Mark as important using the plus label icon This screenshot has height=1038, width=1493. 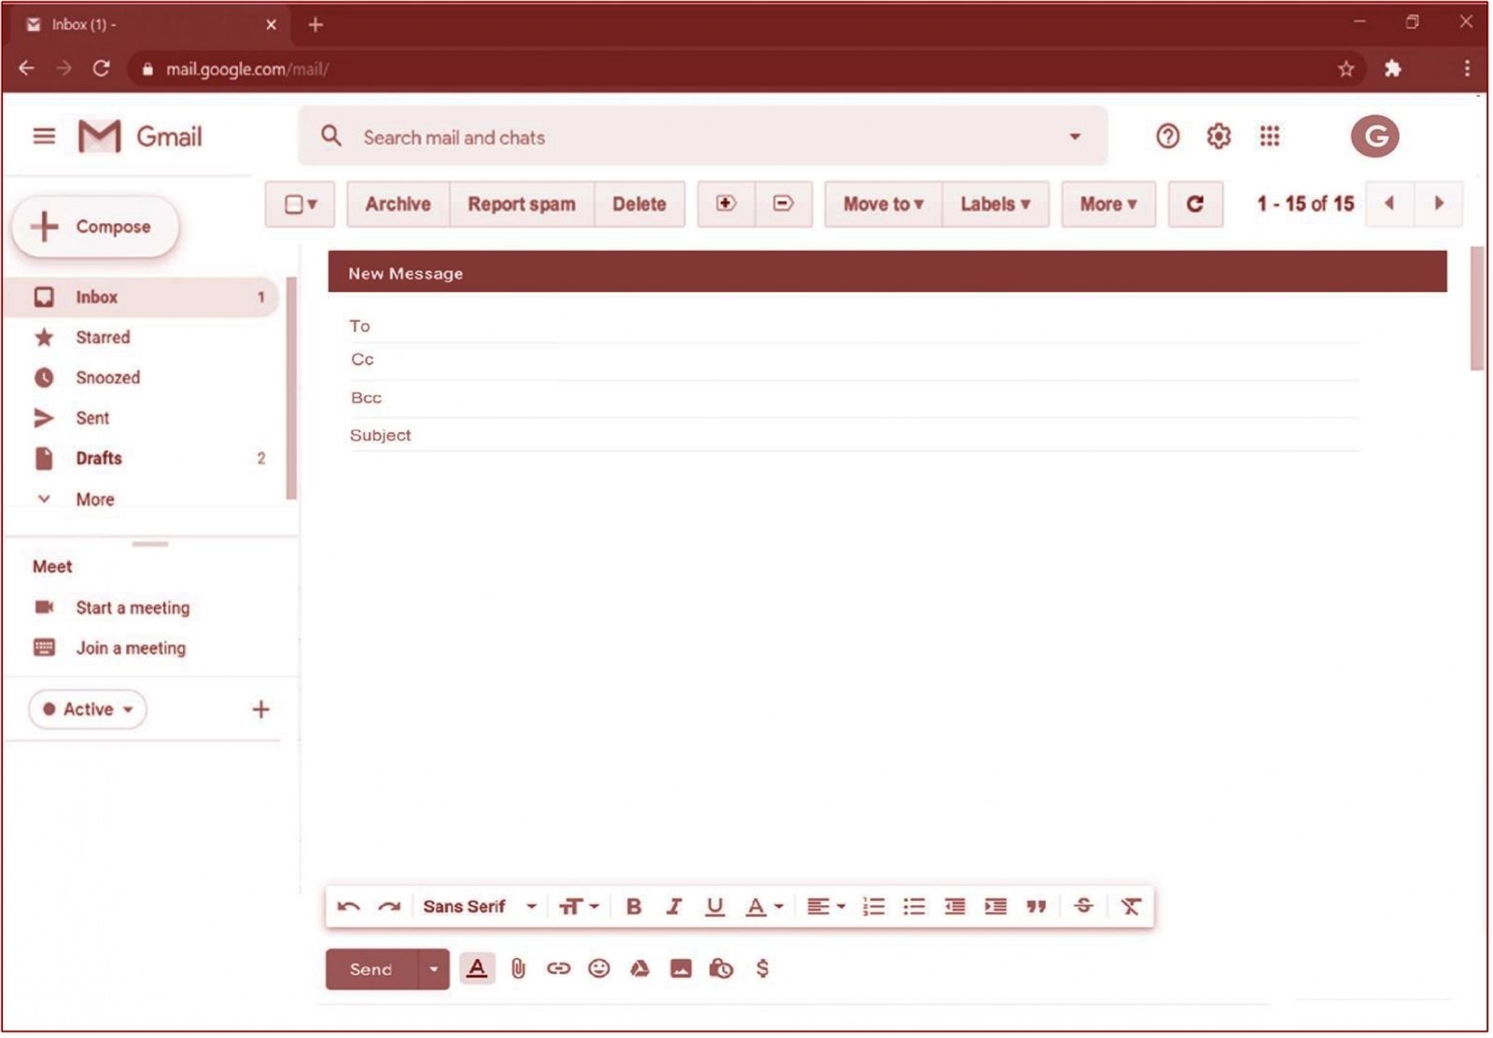coord(726,203)
